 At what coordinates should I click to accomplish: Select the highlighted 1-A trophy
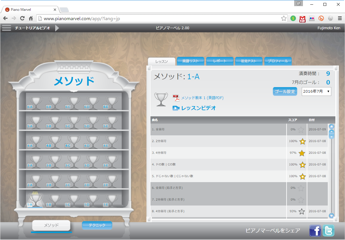35,200
